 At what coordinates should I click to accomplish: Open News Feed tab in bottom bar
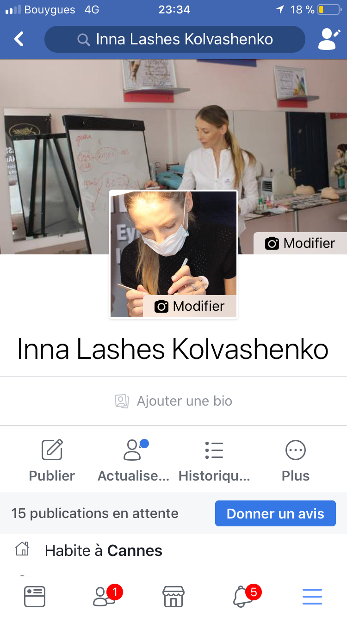coord(35,596)
